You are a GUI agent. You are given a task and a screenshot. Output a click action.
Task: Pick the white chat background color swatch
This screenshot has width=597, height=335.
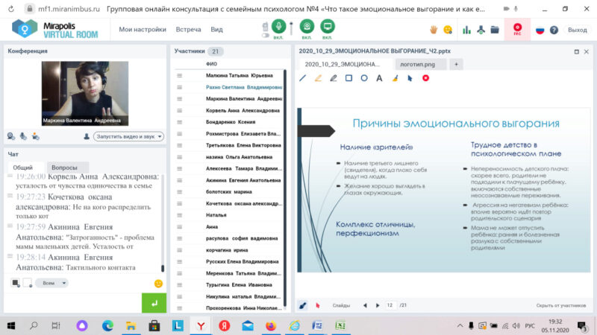(x=28, y=283)
